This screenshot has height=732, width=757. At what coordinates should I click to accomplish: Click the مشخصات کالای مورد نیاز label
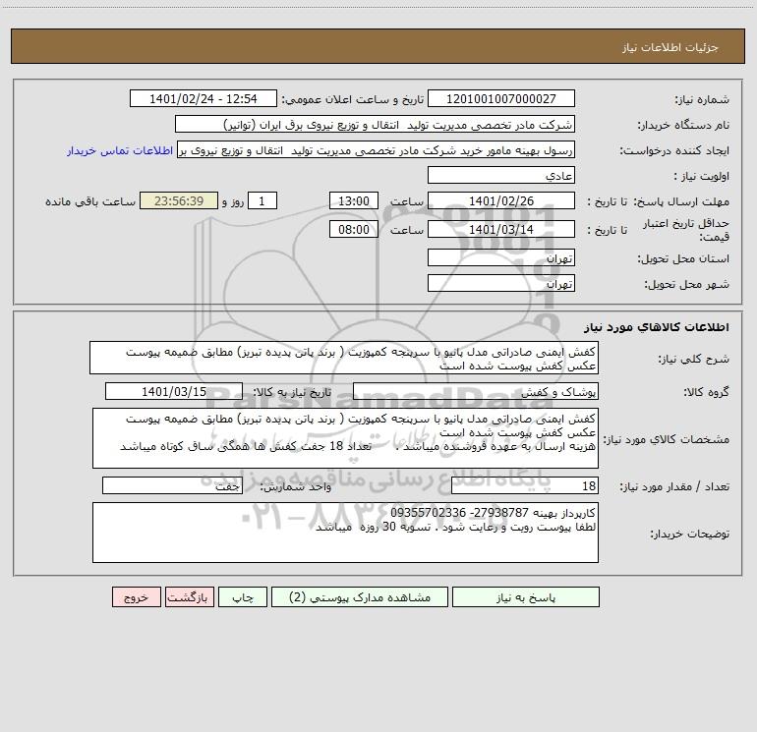(x=667, y=439)
